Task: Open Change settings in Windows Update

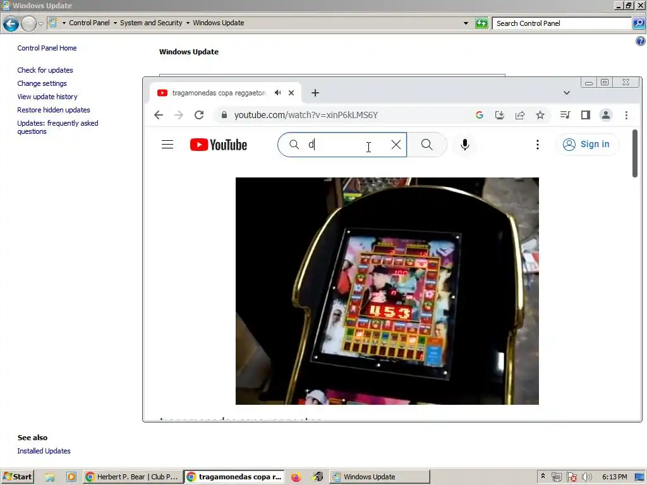Action: coord(42,83)
